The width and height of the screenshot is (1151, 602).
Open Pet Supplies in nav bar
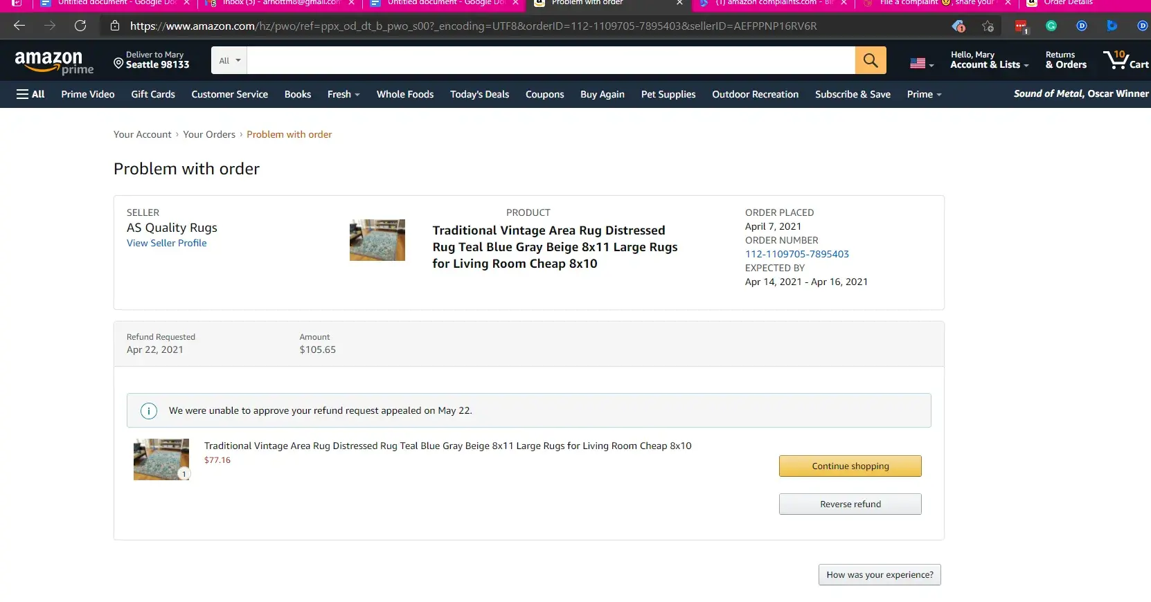(x=668, y=94)
